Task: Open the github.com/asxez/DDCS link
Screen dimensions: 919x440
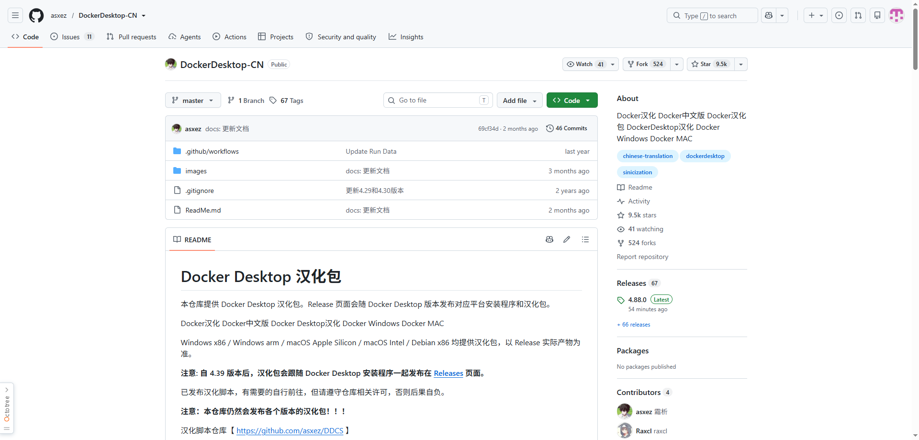Action: [290, 431]
